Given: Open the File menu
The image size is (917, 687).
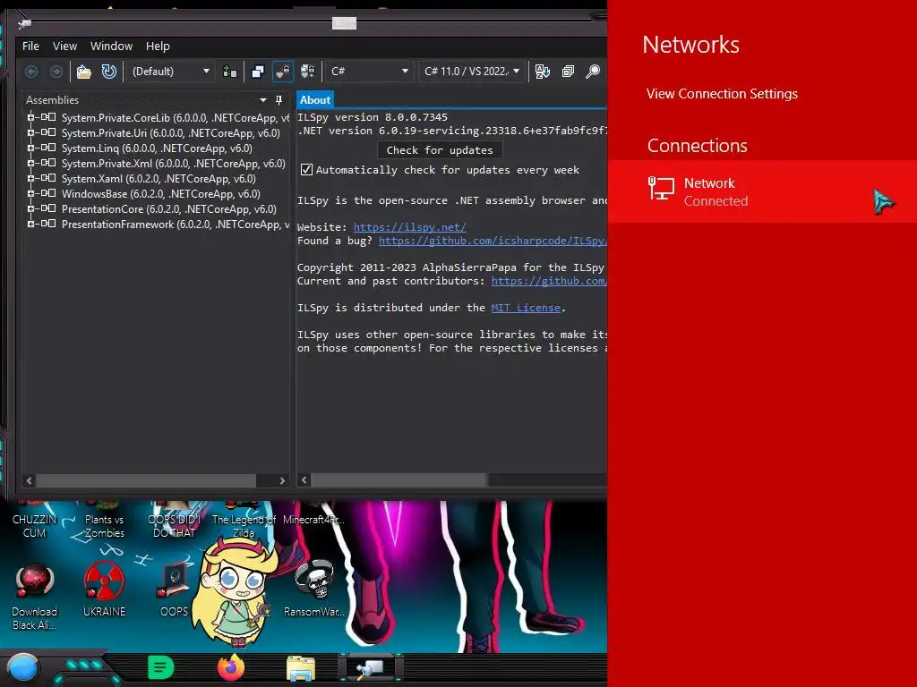Looking at the screenshot, I should [x=30, y=47].
